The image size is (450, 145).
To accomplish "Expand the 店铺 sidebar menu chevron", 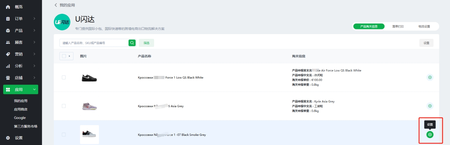I will [x=34, y=78].
